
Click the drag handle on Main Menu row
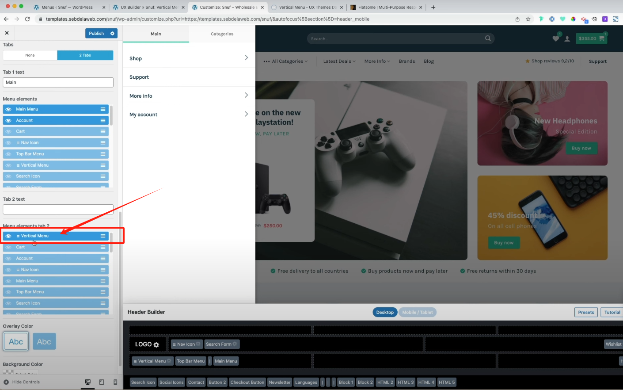point(103,109)
